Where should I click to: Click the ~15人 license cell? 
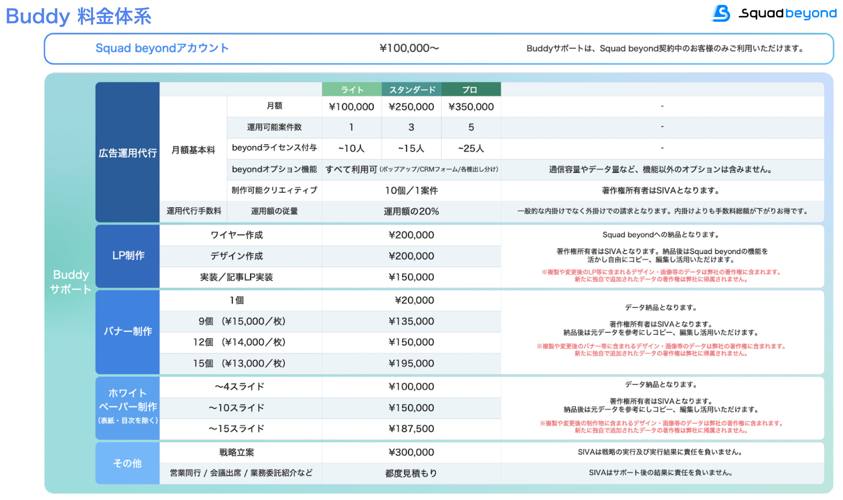411,149
